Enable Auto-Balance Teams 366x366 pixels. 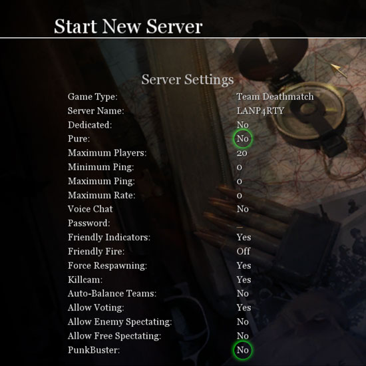[242, 293]
